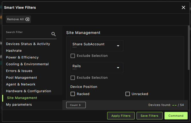Select Cooling & Environmental category

tap(27, 64)
